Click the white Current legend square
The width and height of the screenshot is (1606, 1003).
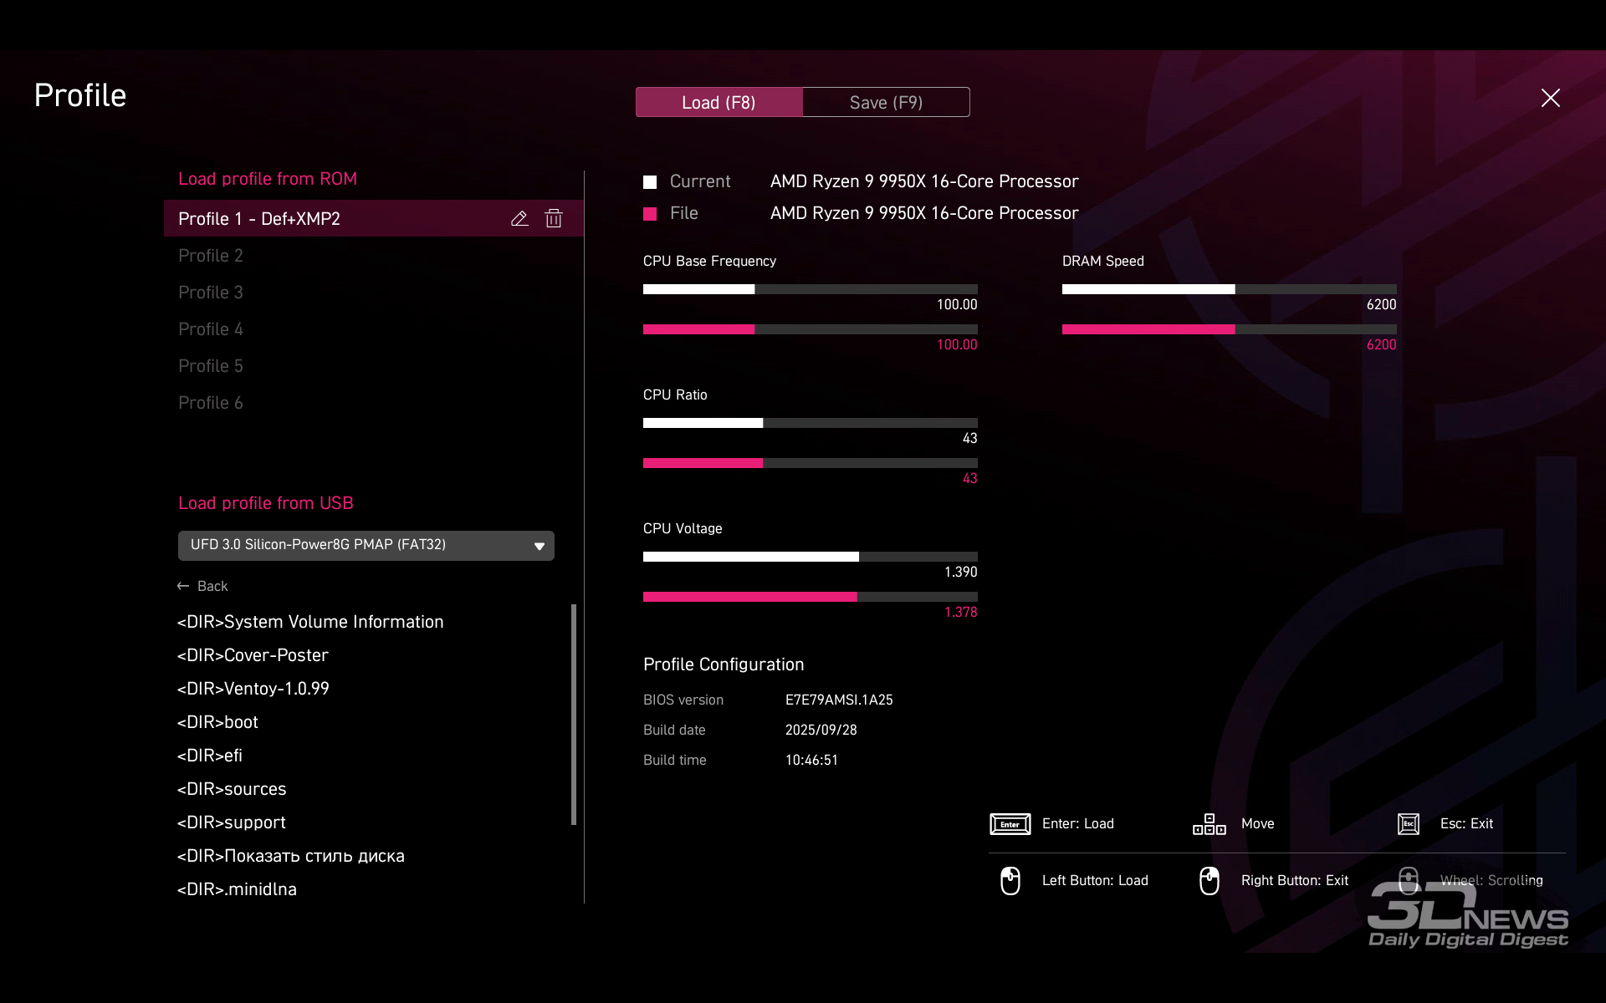650,182
